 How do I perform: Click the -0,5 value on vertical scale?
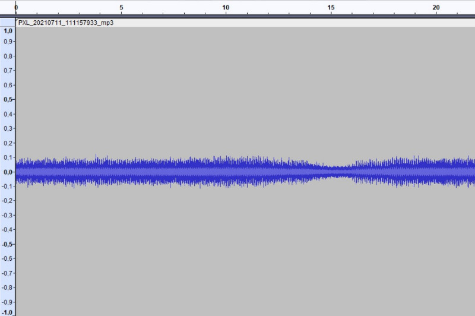(x=8, y=244)
